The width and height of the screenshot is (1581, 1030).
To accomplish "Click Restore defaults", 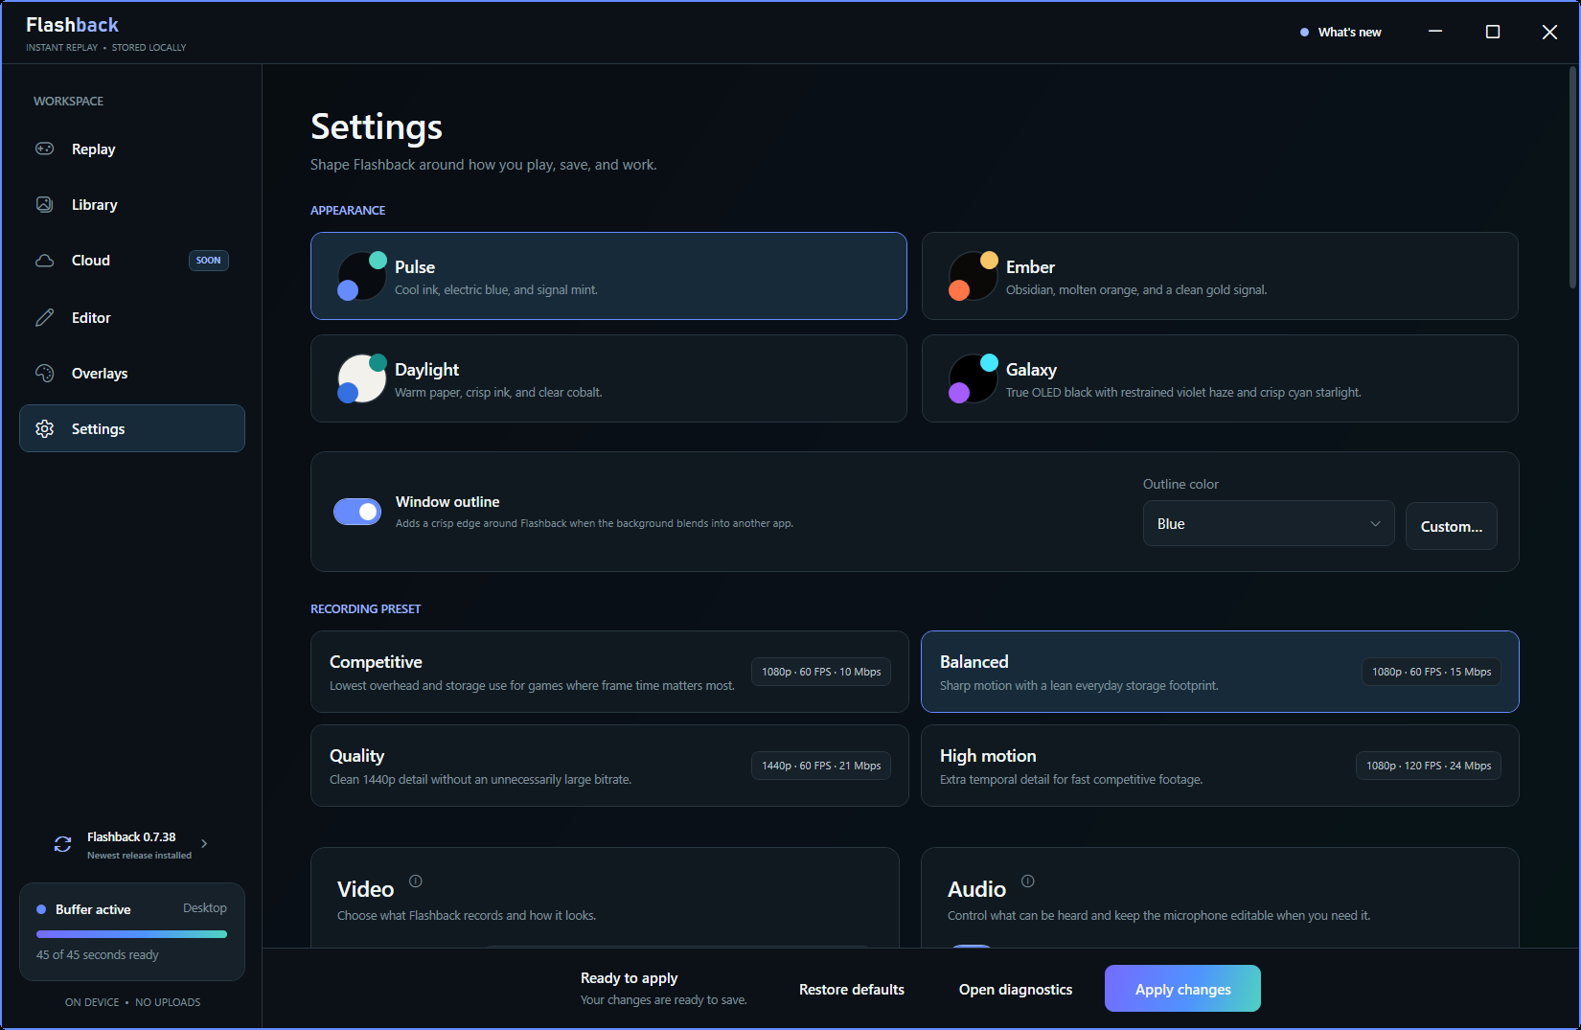I will [x=852, y=989].
